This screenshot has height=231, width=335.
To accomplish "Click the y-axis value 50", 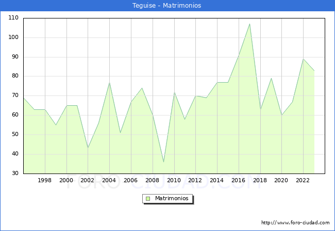I will click(15, 134).
